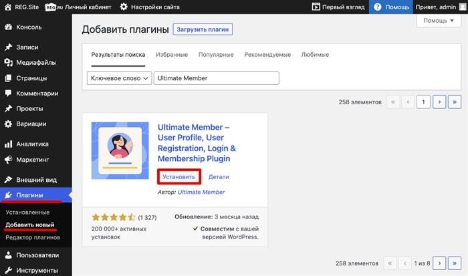This screenshot has width=468, height=276.
Task: Switch to the Избранные tab
Action: tap(172, 55)
